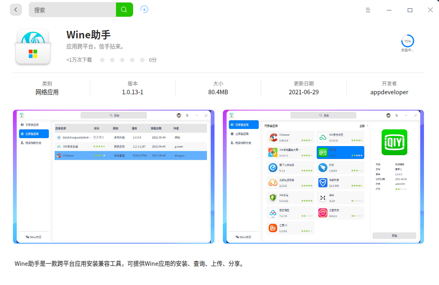Image resolution: width=439 pixels, height=285 pixels.
Task: Open the installable-apps grid screenshot thumbnail
Action: click(323, 177)
